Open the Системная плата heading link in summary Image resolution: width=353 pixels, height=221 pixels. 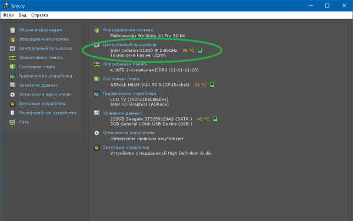pyautogui.click(x=121, y=79)
